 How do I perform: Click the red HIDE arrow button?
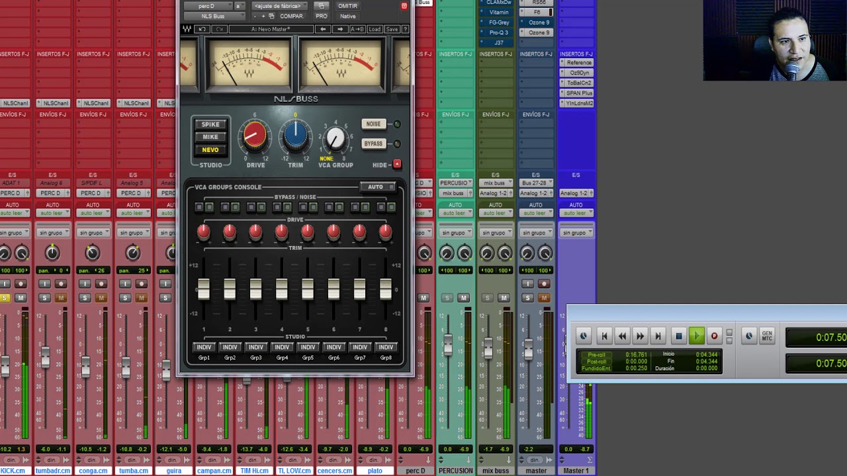click(x=397, y=164)
